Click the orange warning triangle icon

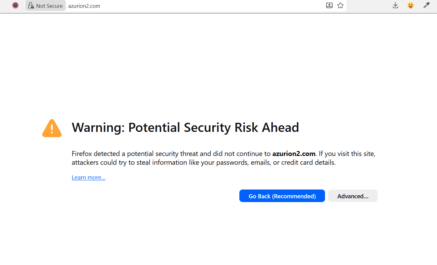(x=52, y=128)
